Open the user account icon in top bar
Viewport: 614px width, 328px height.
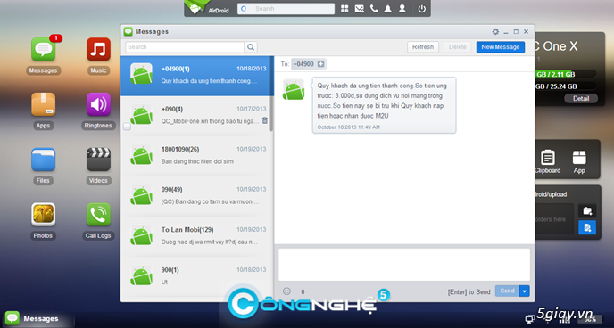coord(402,9)
